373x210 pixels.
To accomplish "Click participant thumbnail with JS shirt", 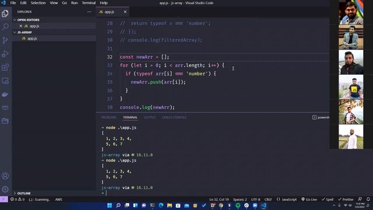I will point(351,87).
